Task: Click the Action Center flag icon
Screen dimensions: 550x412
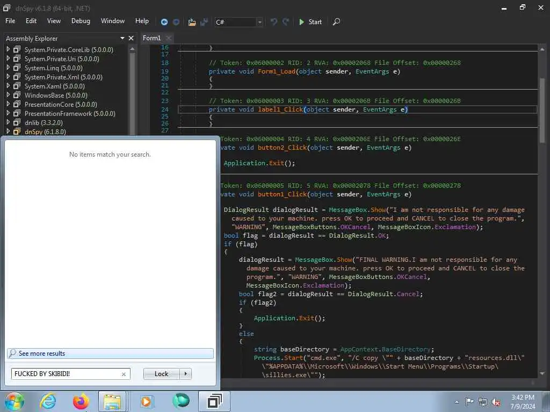Action: 469,402
